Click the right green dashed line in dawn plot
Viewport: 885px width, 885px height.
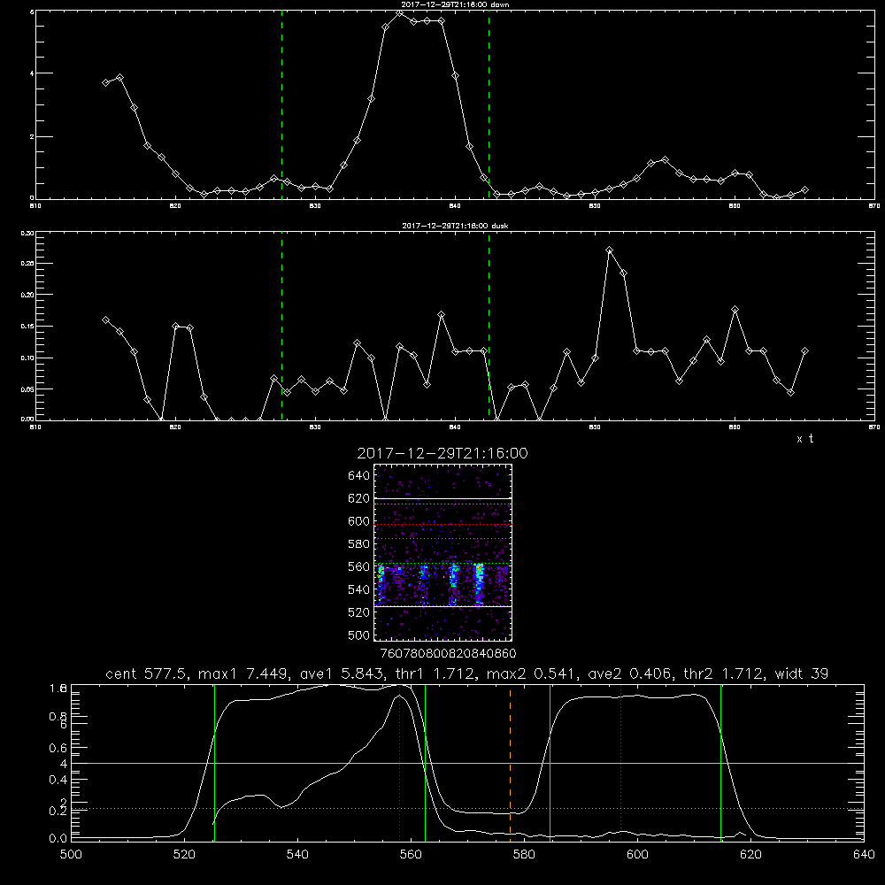coord(489,104)
